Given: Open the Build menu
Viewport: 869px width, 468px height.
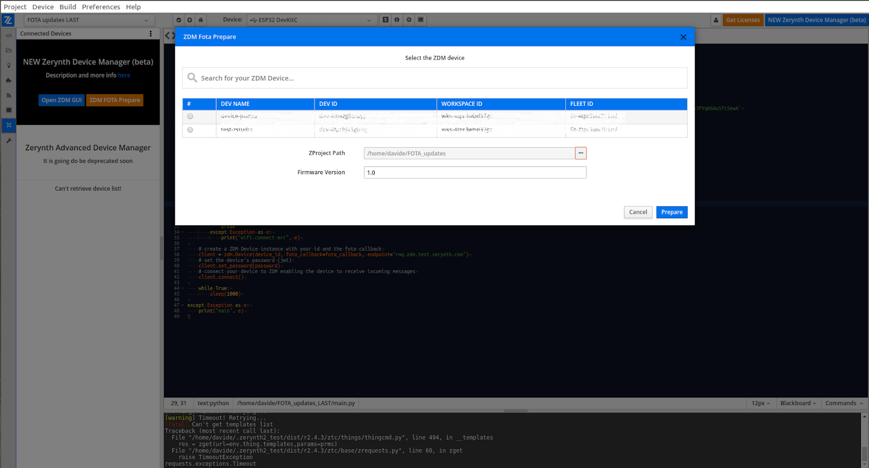Looking at the screenshot, I should tap(68, 7).
